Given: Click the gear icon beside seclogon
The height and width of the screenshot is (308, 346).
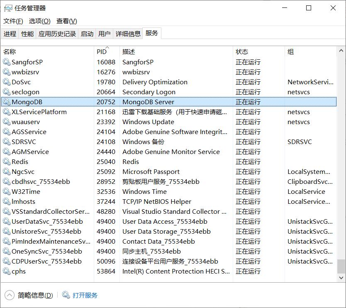Looking at the screenshot, I should (x=7, y=92).
